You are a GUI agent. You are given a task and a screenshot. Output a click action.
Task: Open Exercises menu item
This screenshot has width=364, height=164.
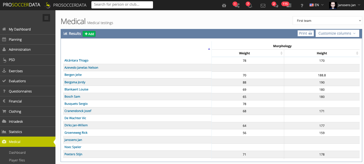pyautogui.click(x=28, y=71)
